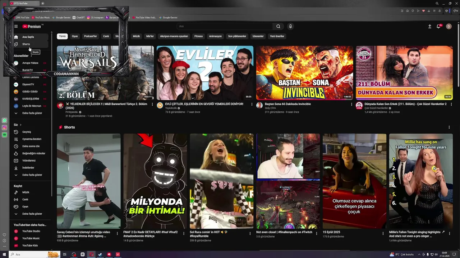Viewport: 460px width, 258px height.
Task: Click the Windows Start button
Action: coord(4,254)
